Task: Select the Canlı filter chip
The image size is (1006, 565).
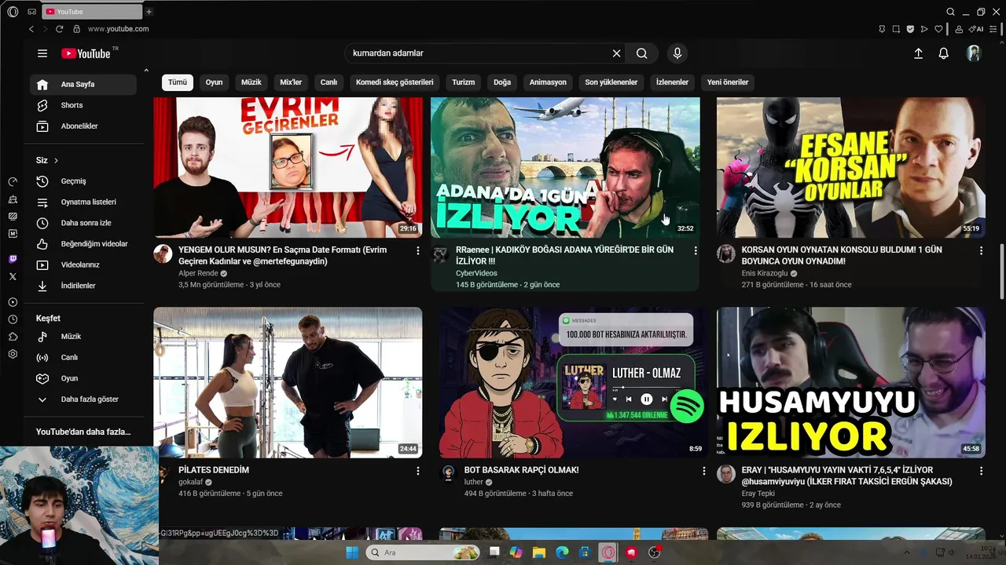Action: [329, 82]
